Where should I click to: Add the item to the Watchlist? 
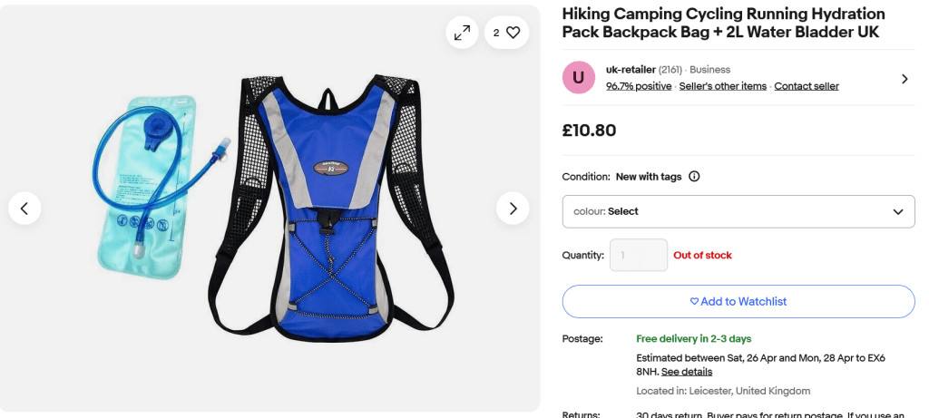(738, 301)
